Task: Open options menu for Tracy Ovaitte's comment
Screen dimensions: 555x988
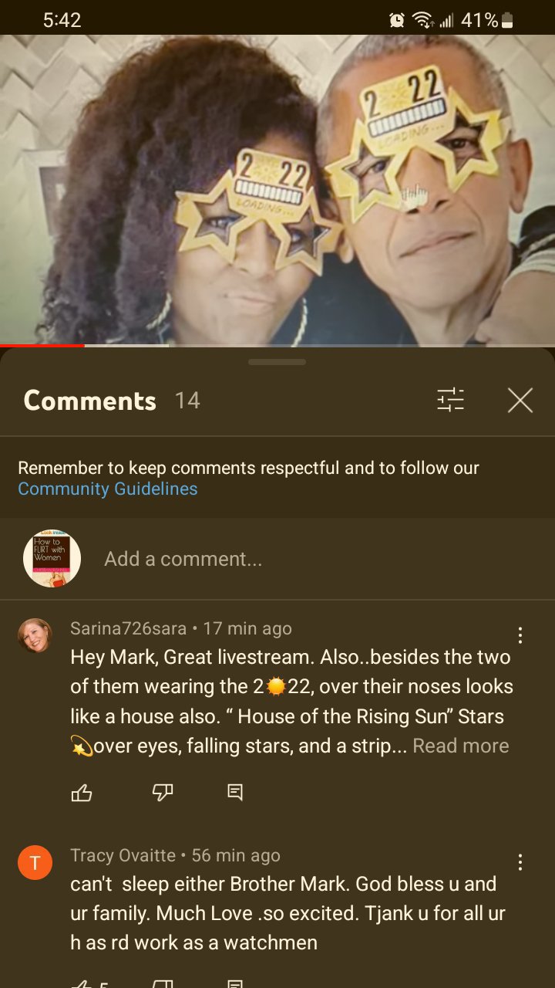Action: [x=520, y=862]
